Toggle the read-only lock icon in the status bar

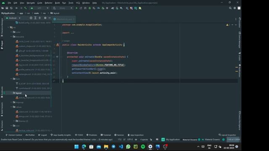[151, 140]
